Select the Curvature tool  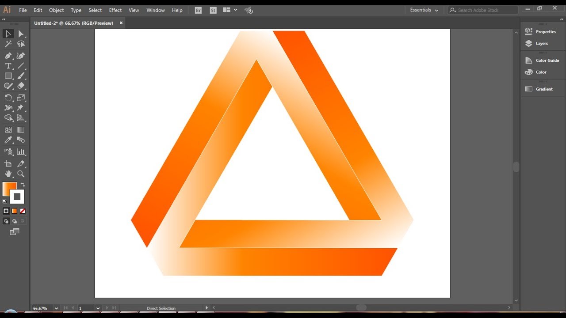click(21, 56)
